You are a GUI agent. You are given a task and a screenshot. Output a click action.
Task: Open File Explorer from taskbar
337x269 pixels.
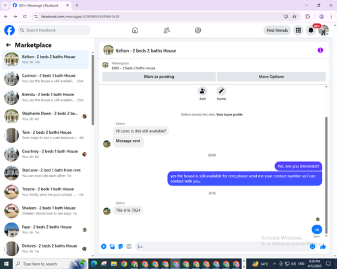point(114,264)
